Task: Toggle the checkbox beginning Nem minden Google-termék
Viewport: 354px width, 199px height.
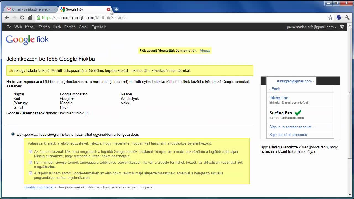Action: [31, 162]
